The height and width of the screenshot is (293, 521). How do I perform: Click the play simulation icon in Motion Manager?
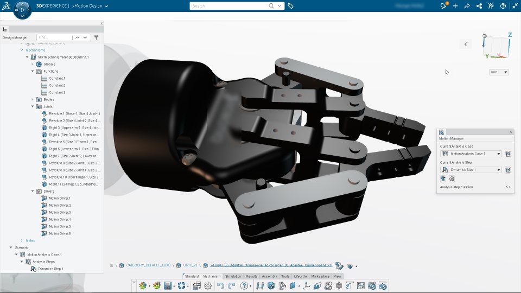[443, 179]
